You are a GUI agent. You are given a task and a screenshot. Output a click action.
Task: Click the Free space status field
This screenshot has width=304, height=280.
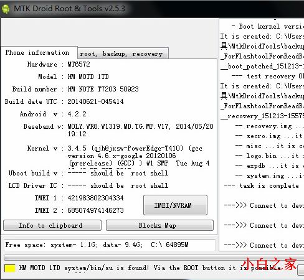110,245
